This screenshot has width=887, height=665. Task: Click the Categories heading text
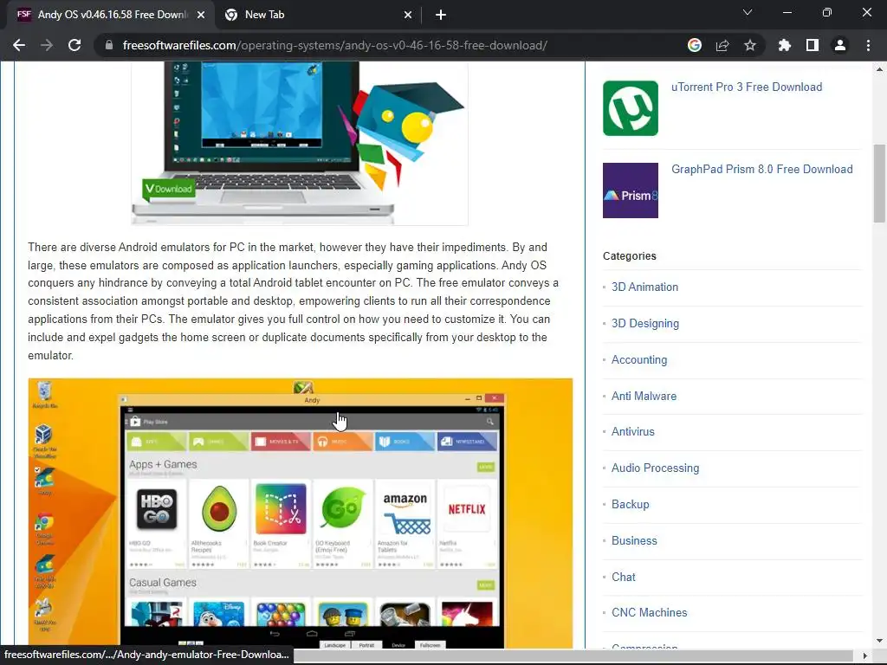tap(630, 256)
